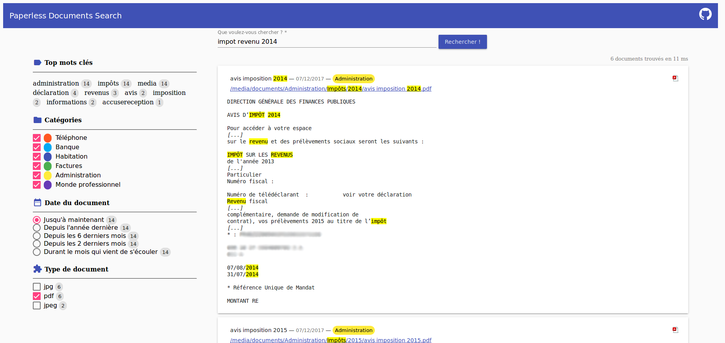Enable the jpg document type checkbox

pos(37,287)
